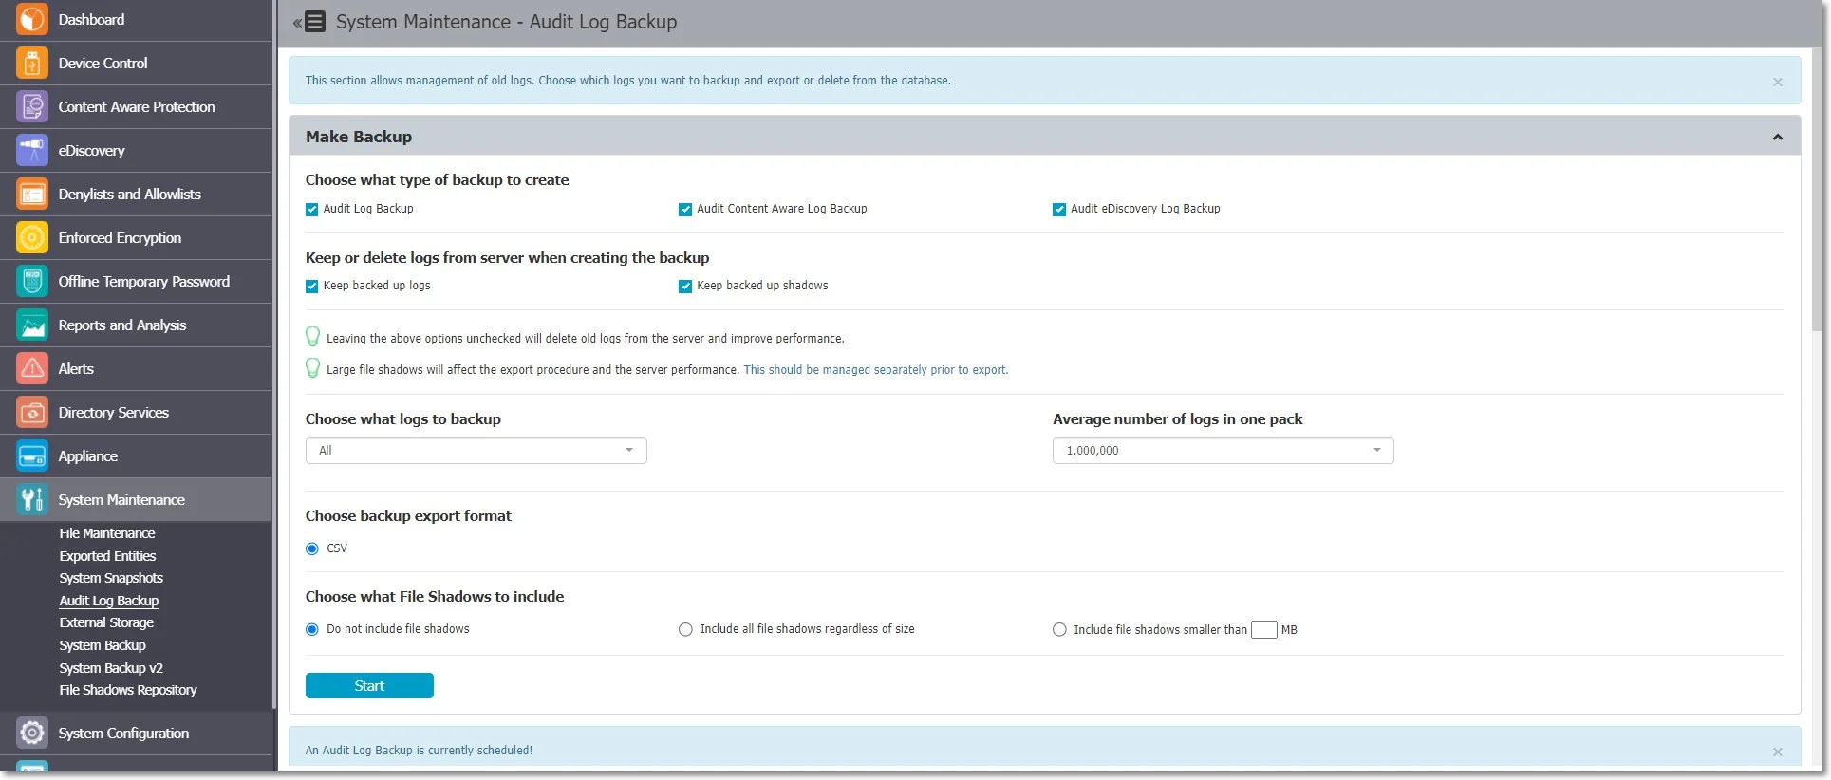Collapse the Make Backup section

click(1777, 138)
